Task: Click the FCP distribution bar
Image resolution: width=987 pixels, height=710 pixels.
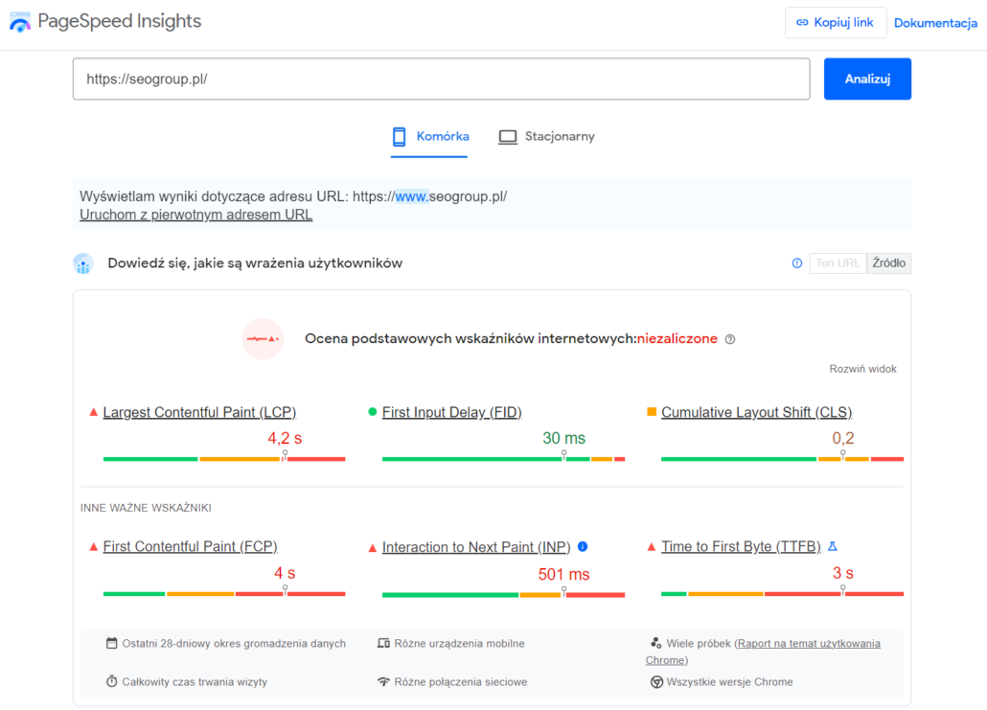Action: 224,593
